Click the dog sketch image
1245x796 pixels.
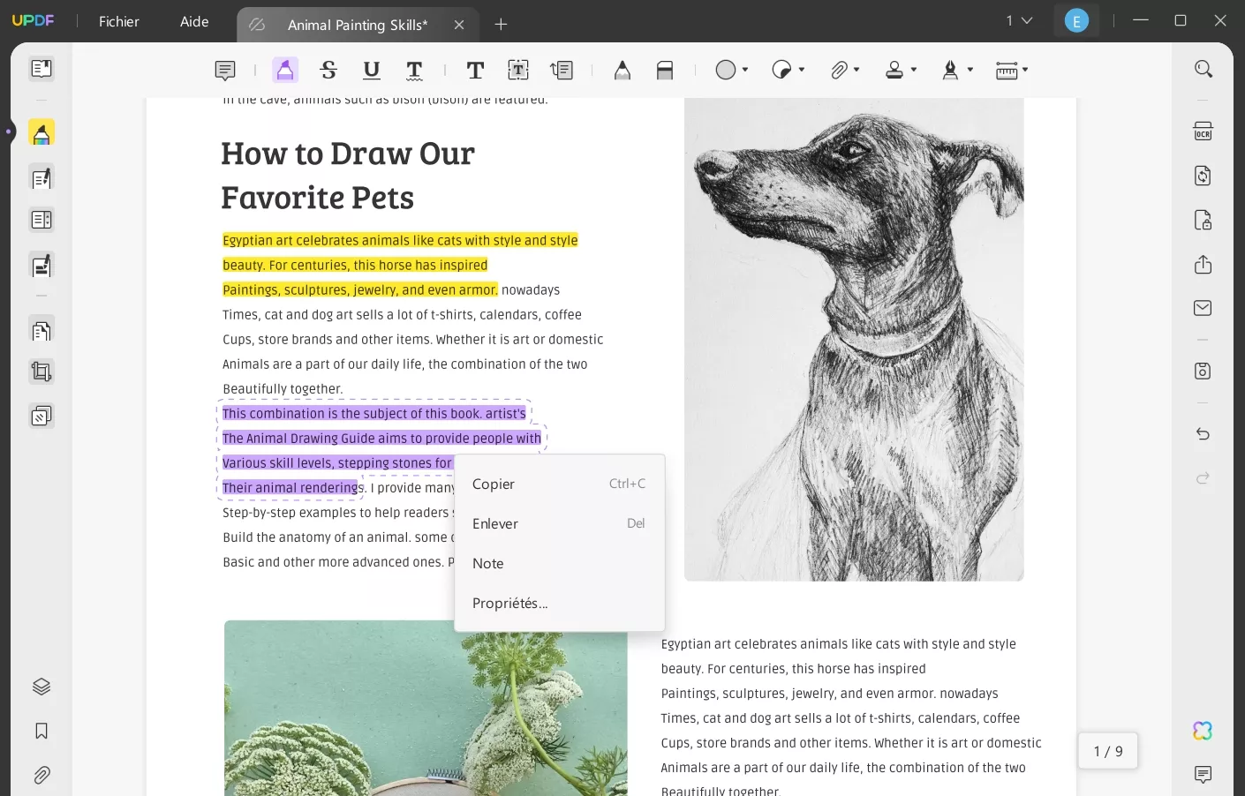(x=854, y=339)
